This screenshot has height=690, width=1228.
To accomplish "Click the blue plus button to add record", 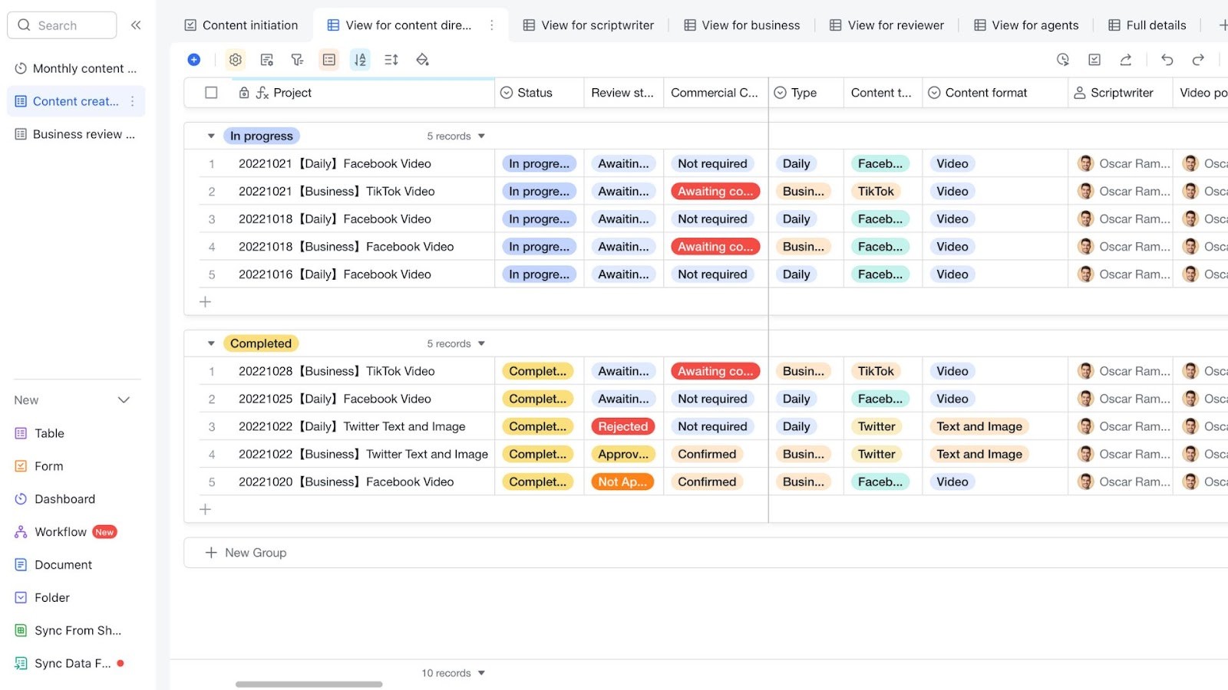I will click(193, 59).
